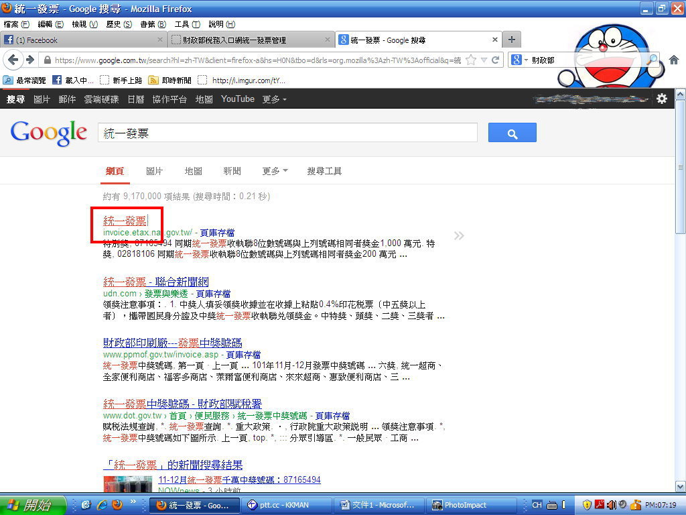Viewport: 686px width, 515px height.
Task: Reload the page using the refresh icon
Action: [x=495, y=60]
